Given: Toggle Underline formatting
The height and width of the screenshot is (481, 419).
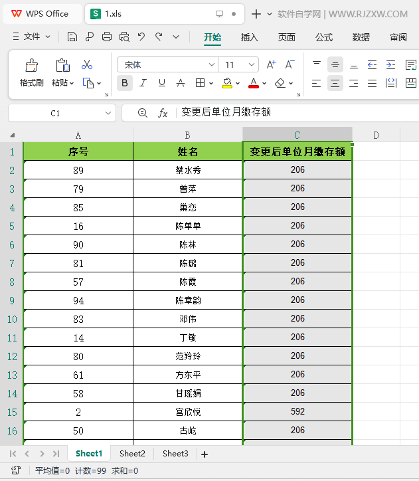Looking at the screenshot, I should 162,83.
